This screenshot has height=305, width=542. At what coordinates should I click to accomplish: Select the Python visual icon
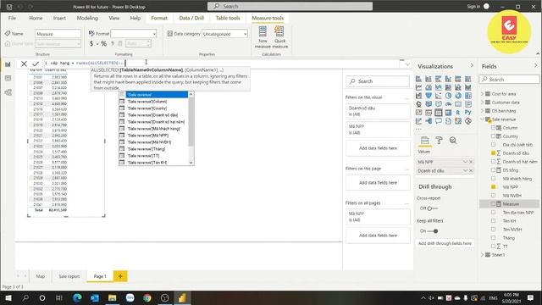point(468,113)
